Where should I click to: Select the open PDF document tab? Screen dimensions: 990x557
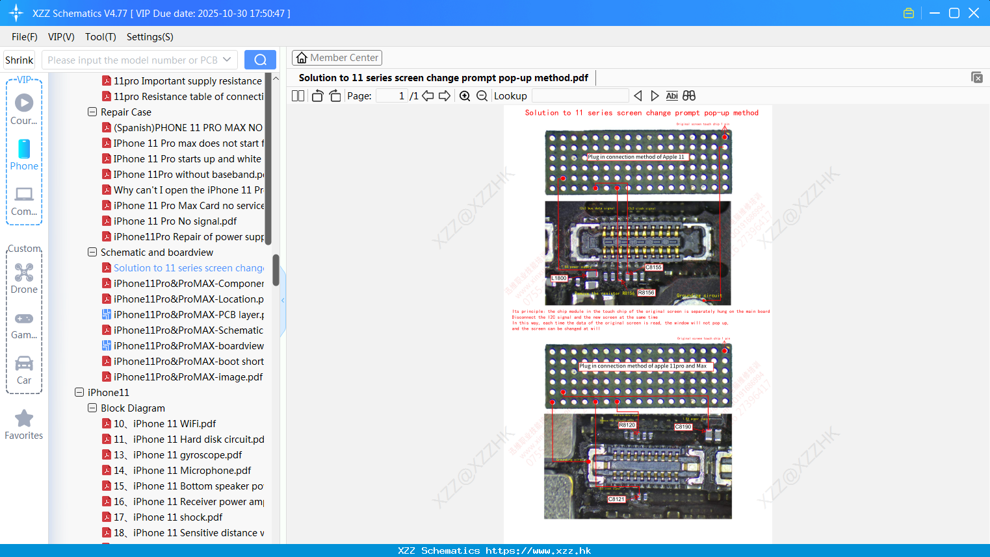coord(443,78)
